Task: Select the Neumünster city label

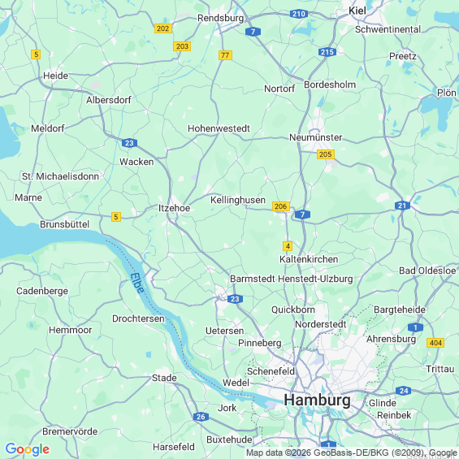Action: click(x=315, y=137)
